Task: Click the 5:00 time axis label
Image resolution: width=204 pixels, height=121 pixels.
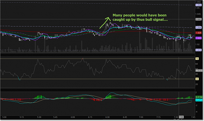Action: pyautogui.click(x=5, y=117)
